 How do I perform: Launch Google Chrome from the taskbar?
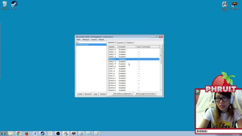[x=19, y=133]
